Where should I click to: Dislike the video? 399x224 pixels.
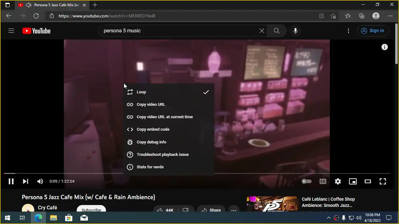186,208
